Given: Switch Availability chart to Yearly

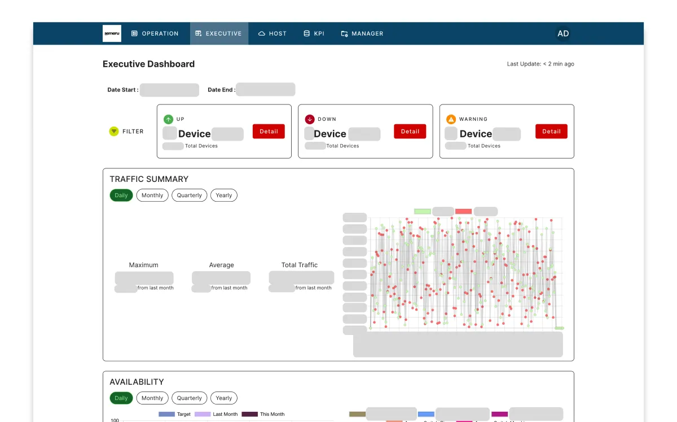Looking at the screenshot, I should pyautogui.click(x=223, y=398).
